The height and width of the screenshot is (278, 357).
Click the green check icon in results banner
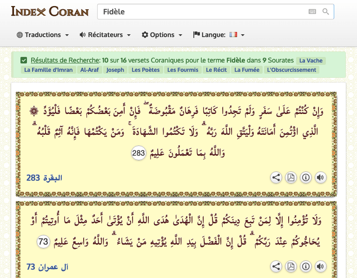(x=24, y=60)
